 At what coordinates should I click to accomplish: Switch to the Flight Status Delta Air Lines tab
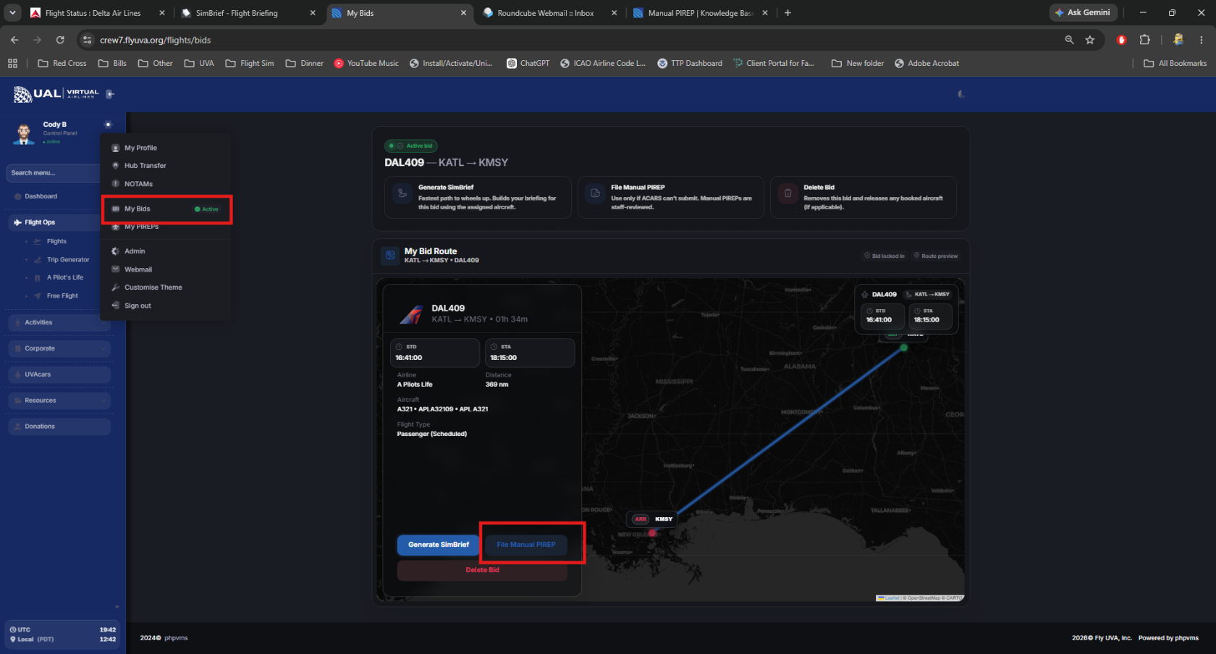pos(93,13)
